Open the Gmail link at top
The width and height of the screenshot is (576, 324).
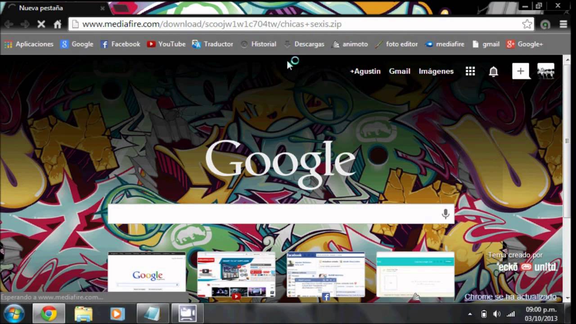(x=400, y=71)
